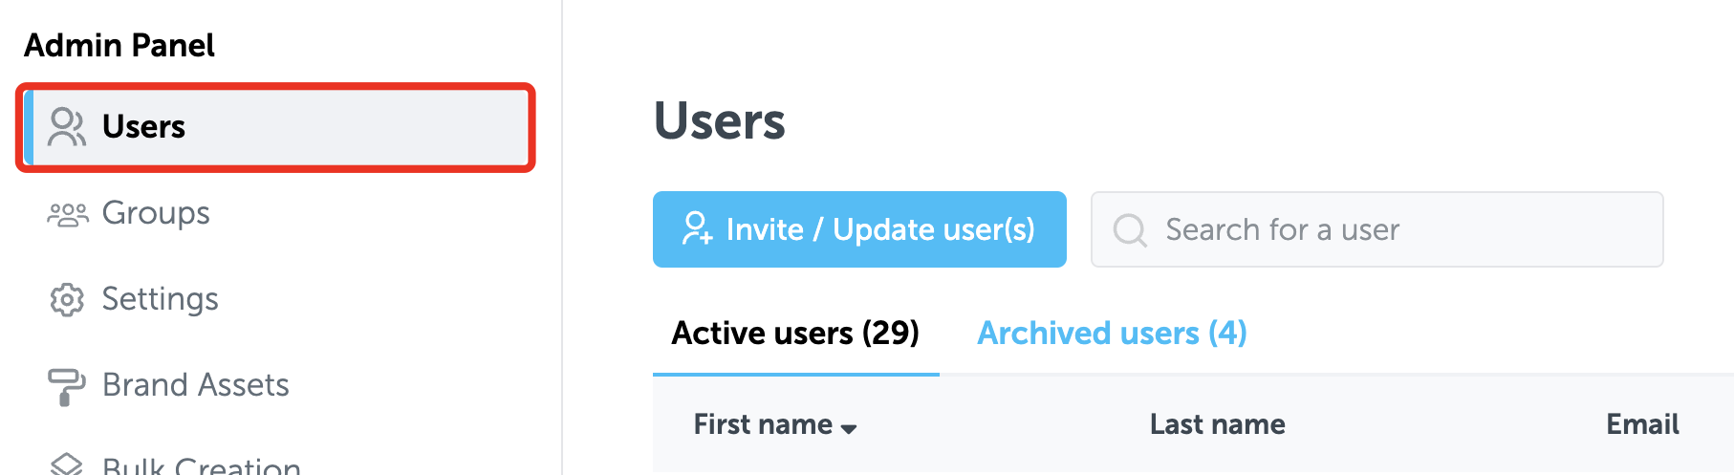Open the Users section in sidebar
The height and width of the screenshot is (475, 1734).
(x=276, y=127)
